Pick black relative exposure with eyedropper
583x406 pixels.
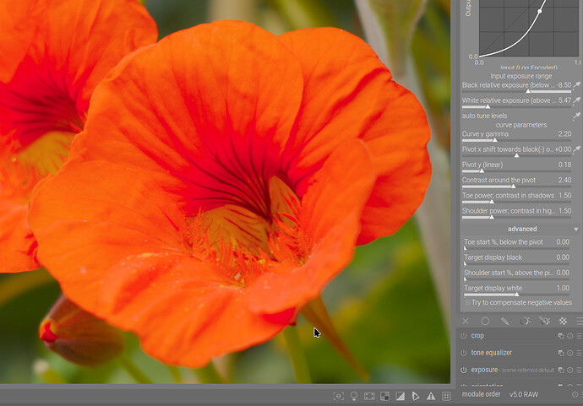(577, 85)
